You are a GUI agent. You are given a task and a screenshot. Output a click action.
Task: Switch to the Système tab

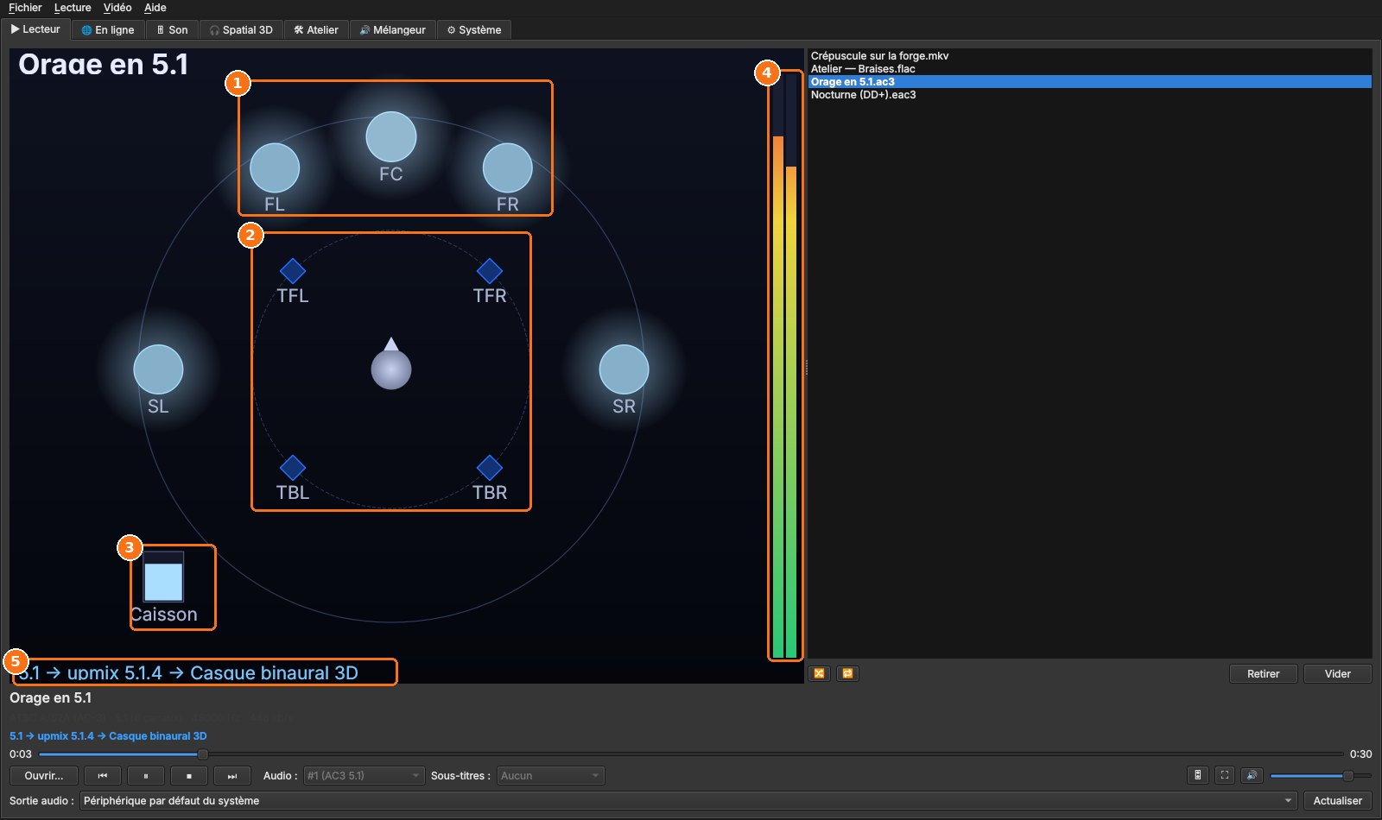coord(474,30)
